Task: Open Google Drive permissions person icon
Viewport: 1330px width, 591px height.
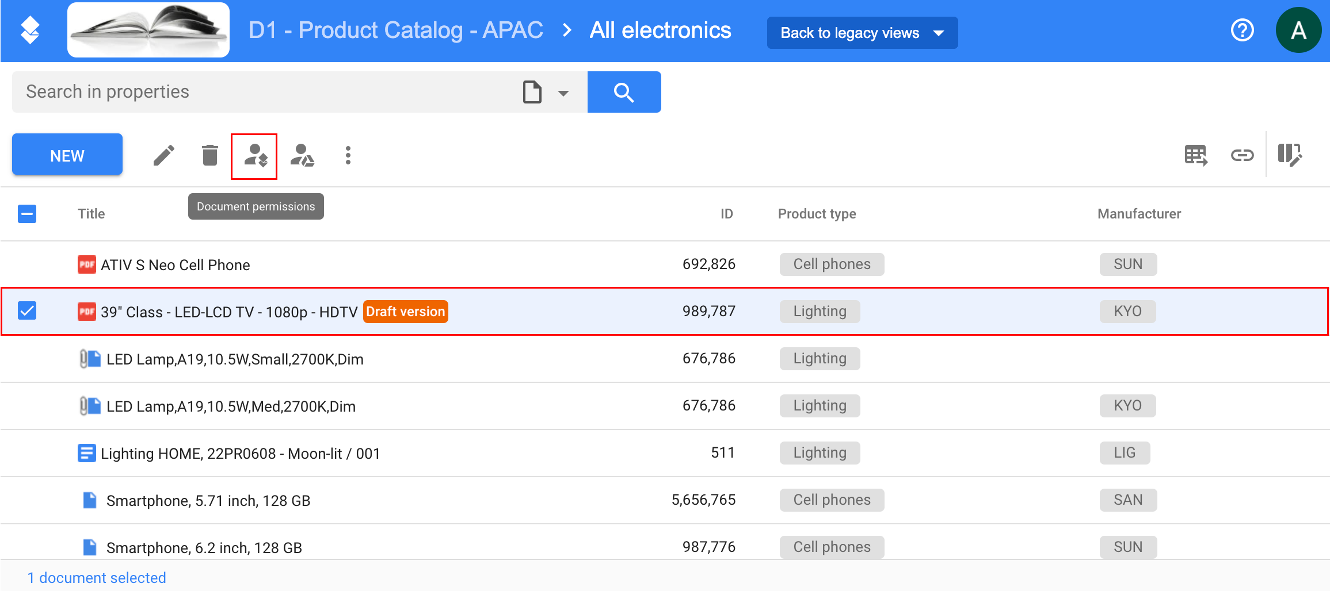Action: click(302, 155)
